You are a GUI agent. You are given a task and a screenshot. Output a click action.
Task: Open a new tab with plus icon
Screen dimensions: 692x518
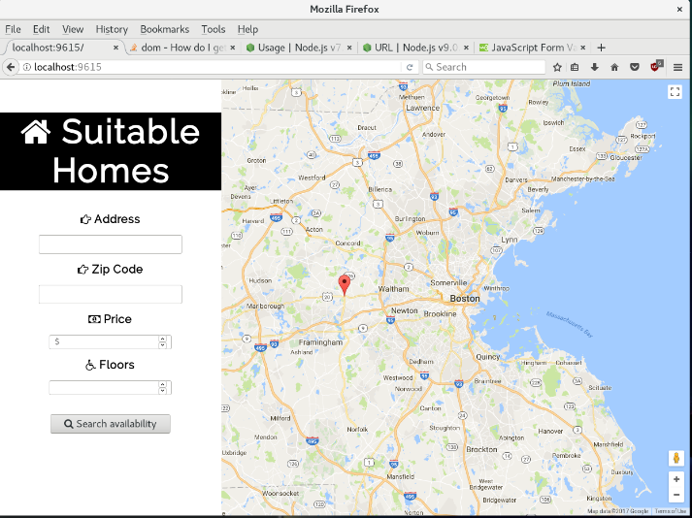(601, 48)
